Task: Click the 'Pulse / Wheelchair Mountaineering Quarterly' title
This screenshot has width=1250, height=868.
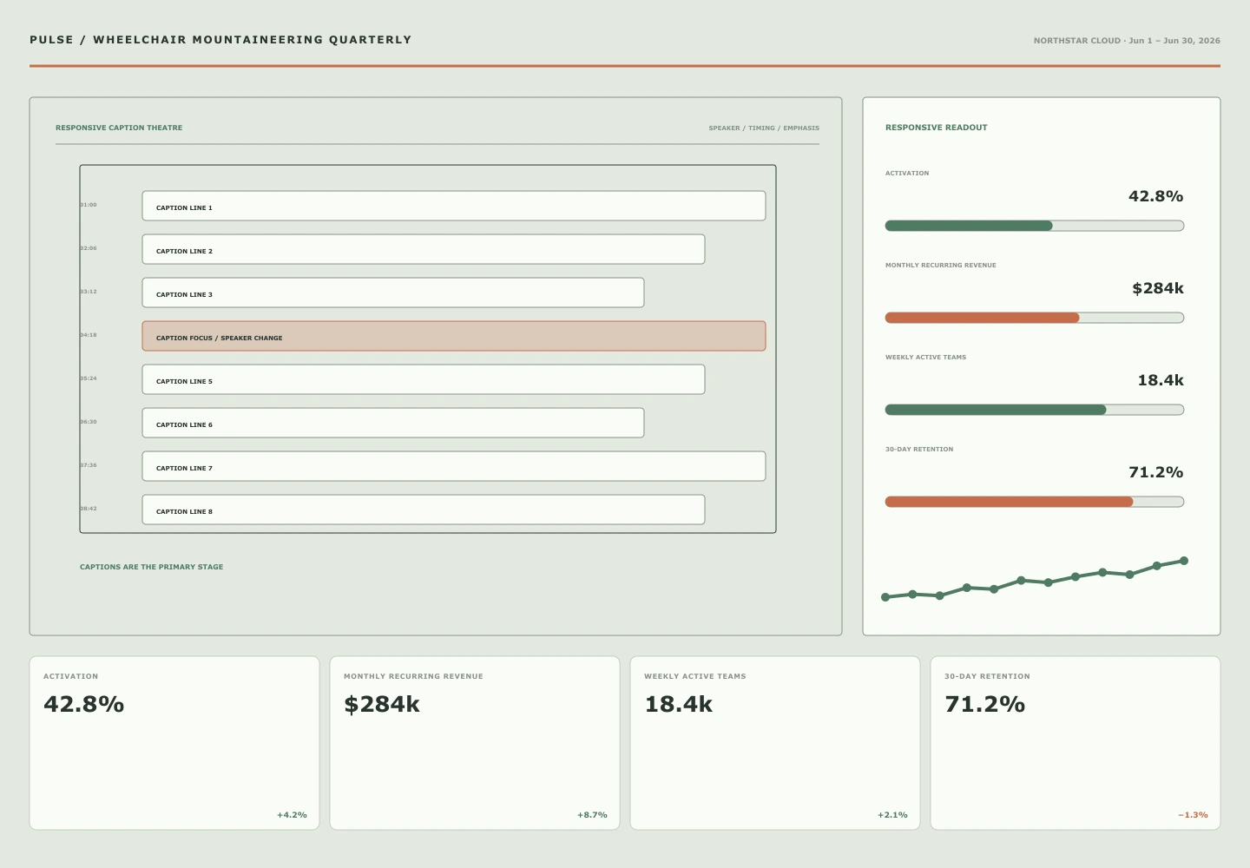Action: coord(220,40)
